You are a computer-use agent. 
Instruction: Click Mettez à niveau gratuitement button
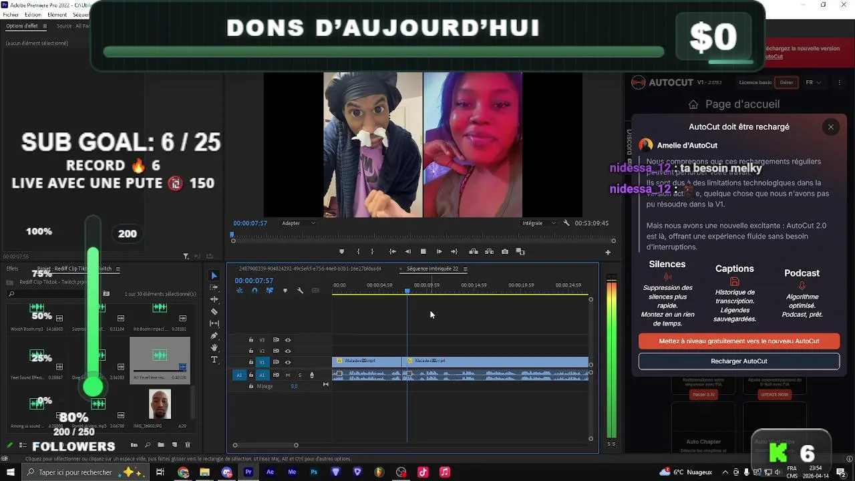coord(739,341)
